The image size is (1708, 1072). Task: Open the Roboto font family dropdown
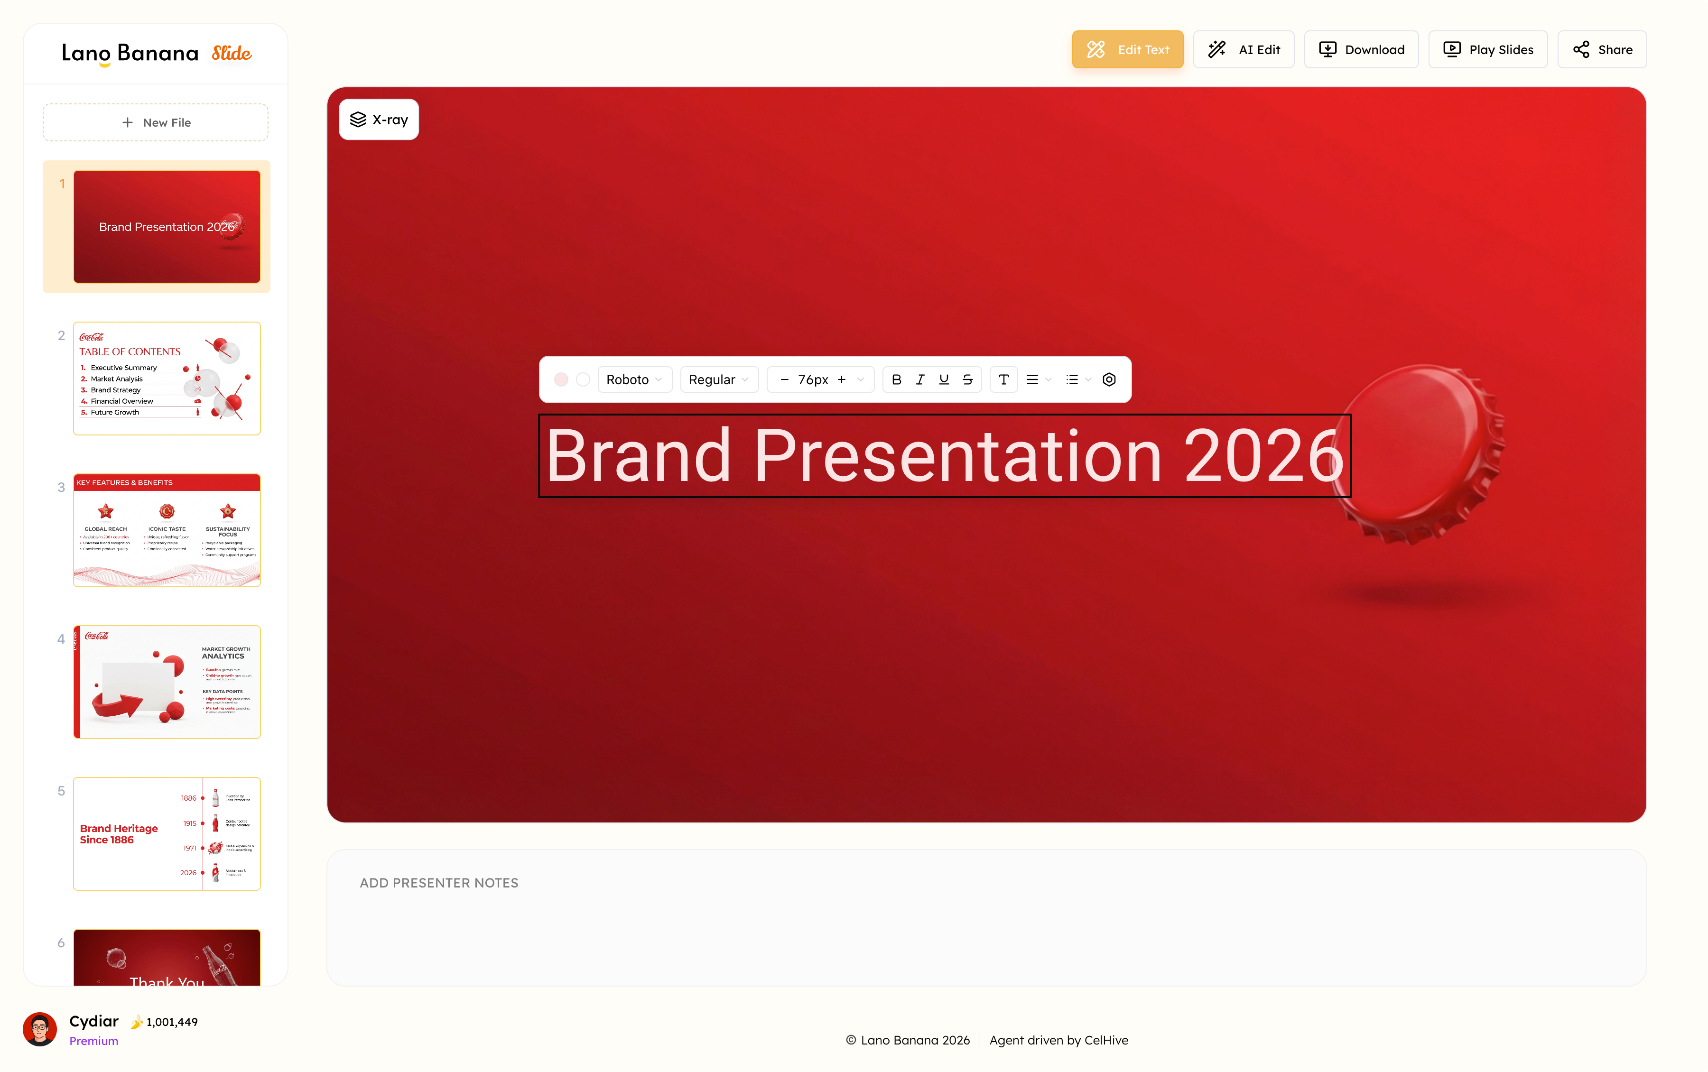coord(634,379)
